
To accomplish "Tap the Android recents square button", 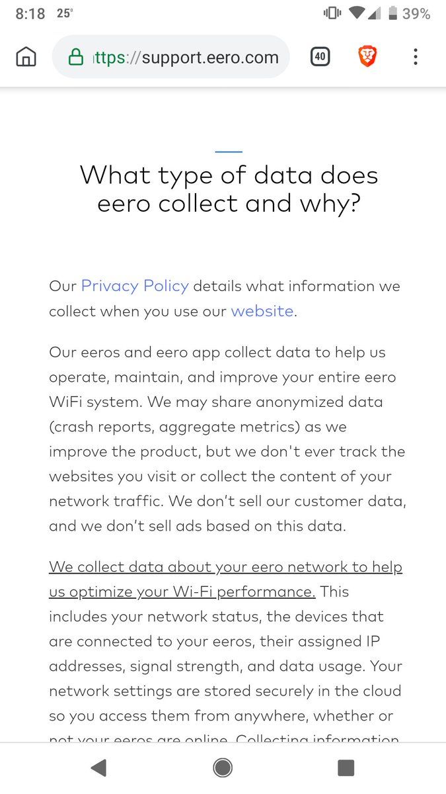I will pos(346,768).
